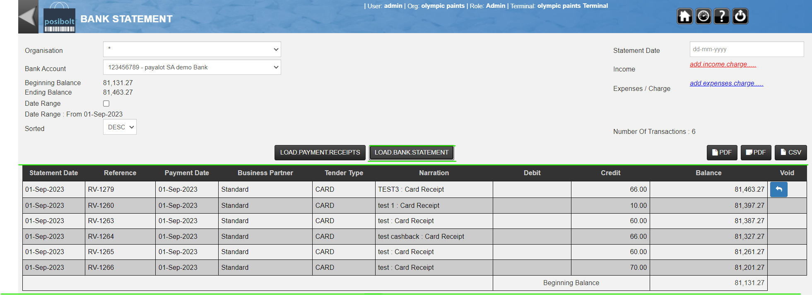Viewport: 812px width, 295px height.
Task: Click the Payment Date column header
Action: (x=187, y=173)
